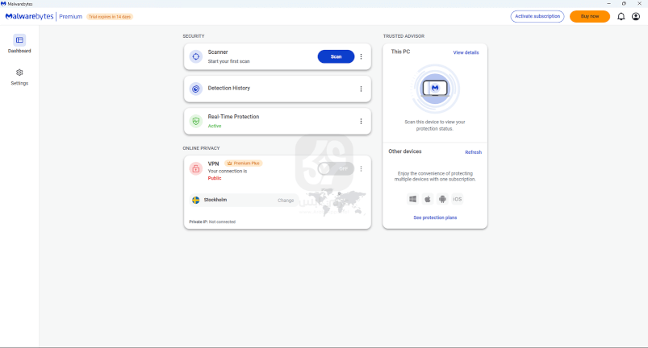Click the Private IP: Not connected text
This screenshot has height=348, width=648.
(212, 222)
